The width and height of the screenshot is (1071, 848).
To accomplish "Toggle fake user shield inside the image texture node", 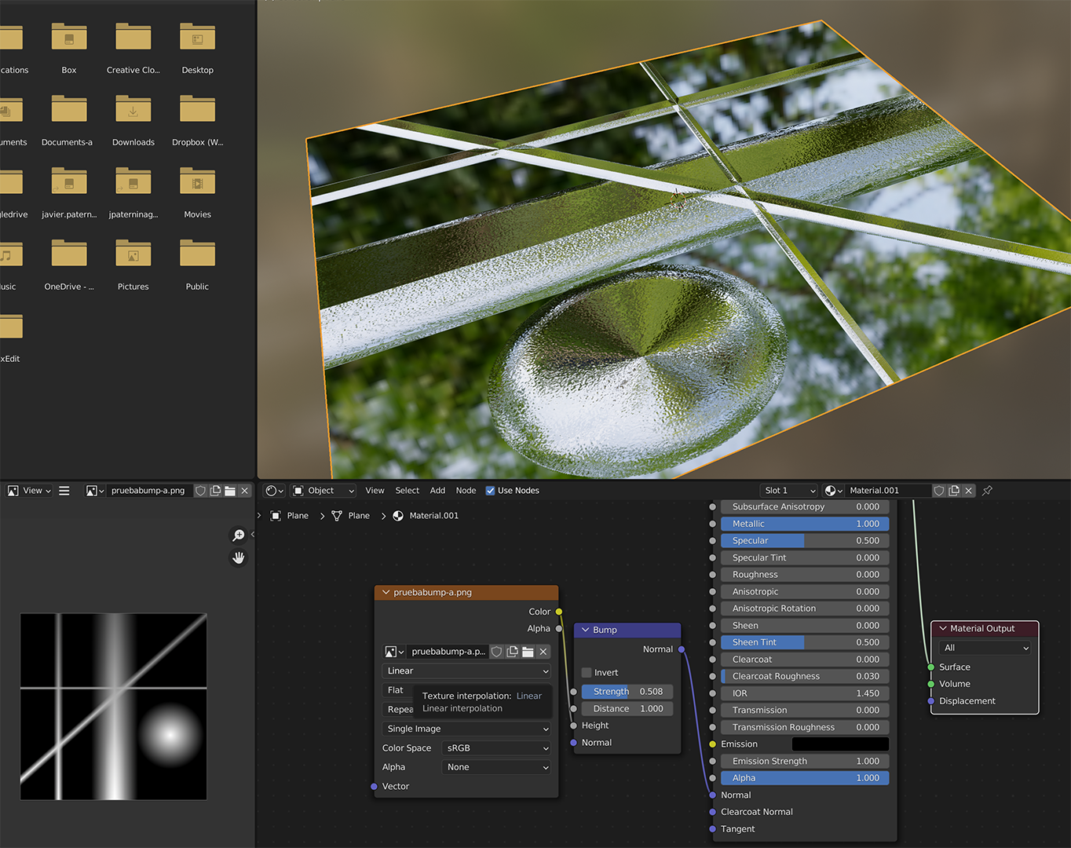I will point(497,652).
